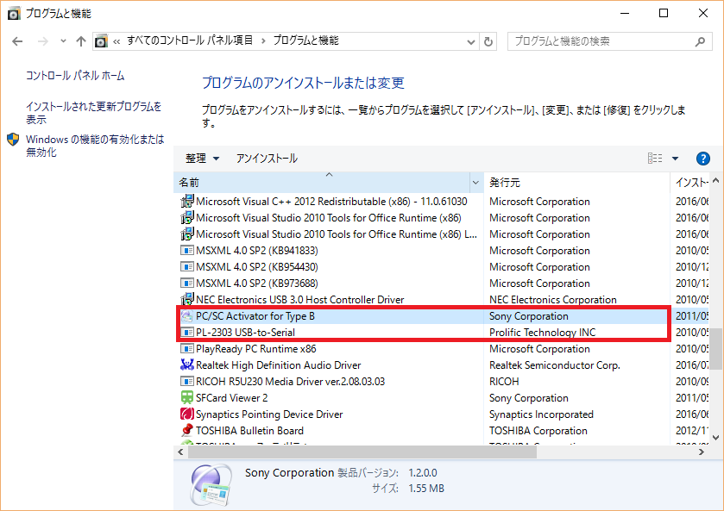Viewport: 724px width, 511px height.
Task: Select the PlayReady PC Runtime x86 icon
Action: (187, 349)
